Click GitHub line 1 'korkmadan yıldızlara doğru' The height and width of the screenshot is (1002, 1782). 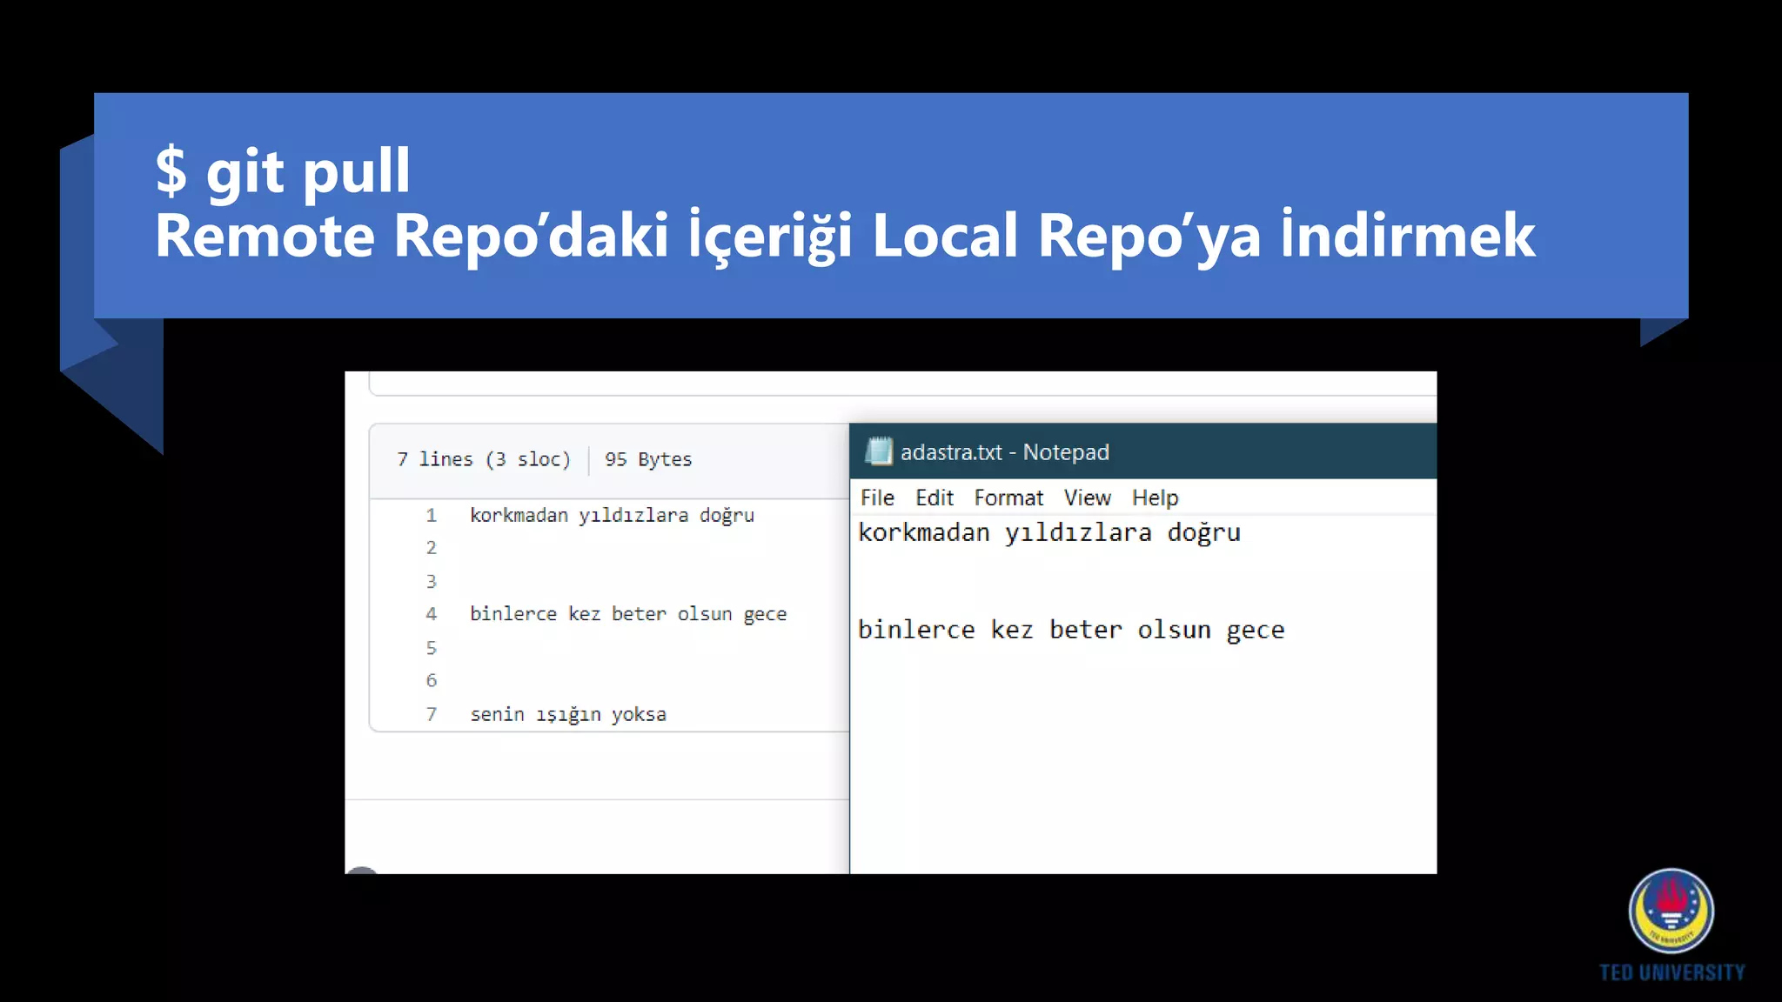tap(613, 515)
